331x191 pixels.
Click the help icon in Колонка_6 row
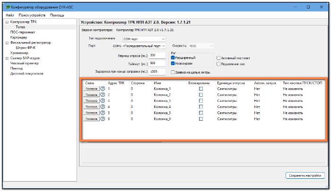103,119
